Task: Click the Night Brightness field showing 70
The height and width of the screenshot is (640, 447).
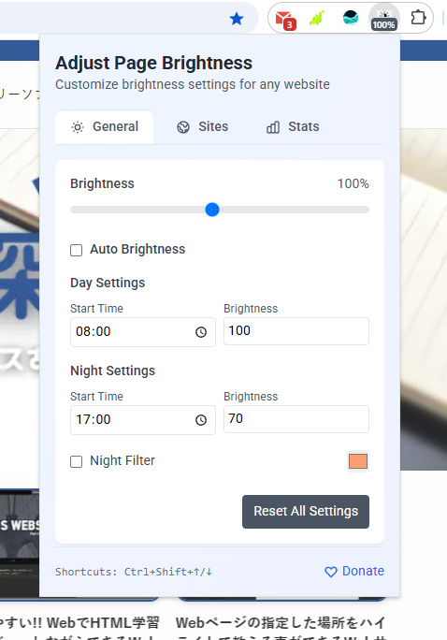Action: coord(296,419)
